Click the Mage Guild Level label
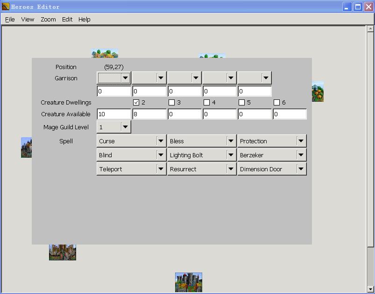375x294 pixels. [66, 127]
